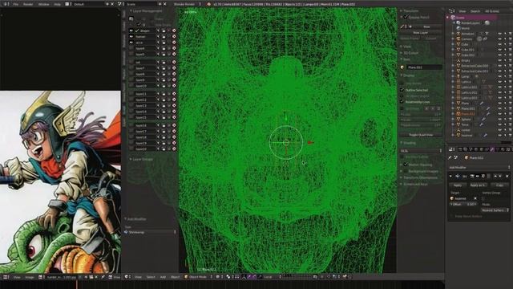Viewport: 513px width, 289px height.
Task: Toggle Grease Pencil checkbox
Action: coord(406,17)
